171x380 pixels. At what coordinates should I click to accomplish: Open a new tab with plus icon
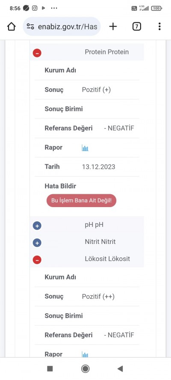[113, 27]
